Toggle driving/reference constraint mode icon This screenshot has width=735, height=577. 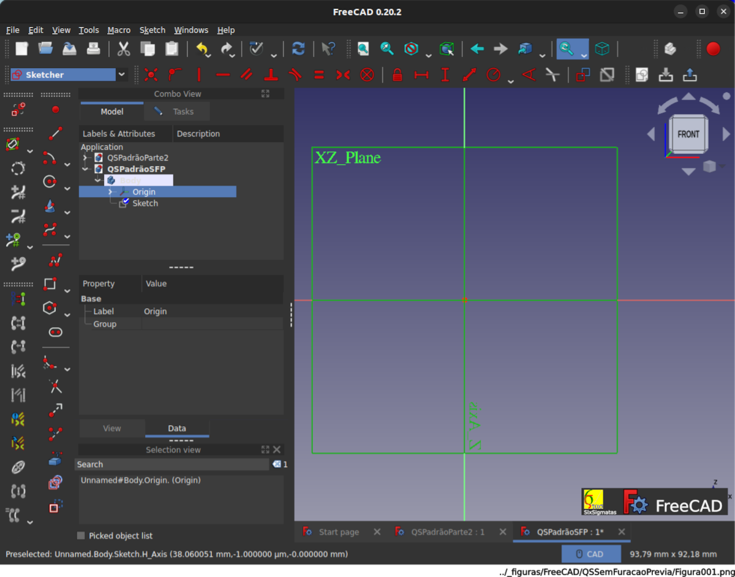[583, 75]
